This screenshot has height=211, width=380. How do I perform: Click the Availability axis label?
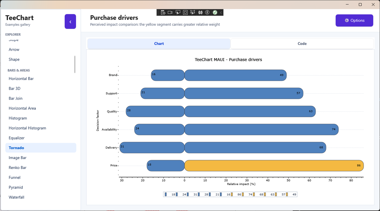click(109, 130)
